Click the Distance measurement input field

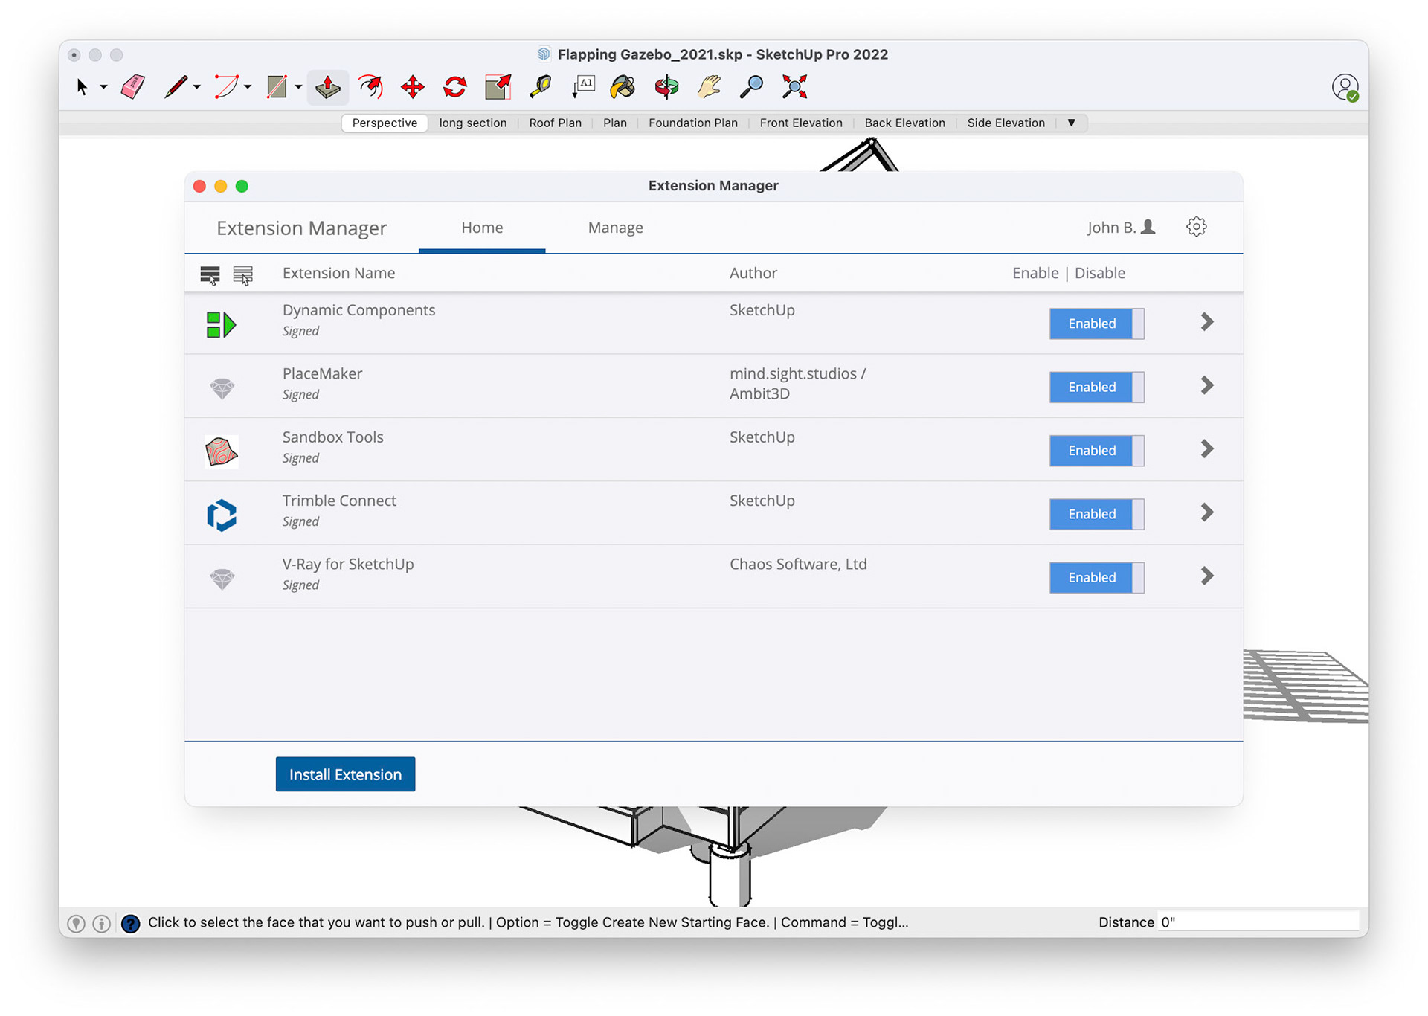(1258, 922)
